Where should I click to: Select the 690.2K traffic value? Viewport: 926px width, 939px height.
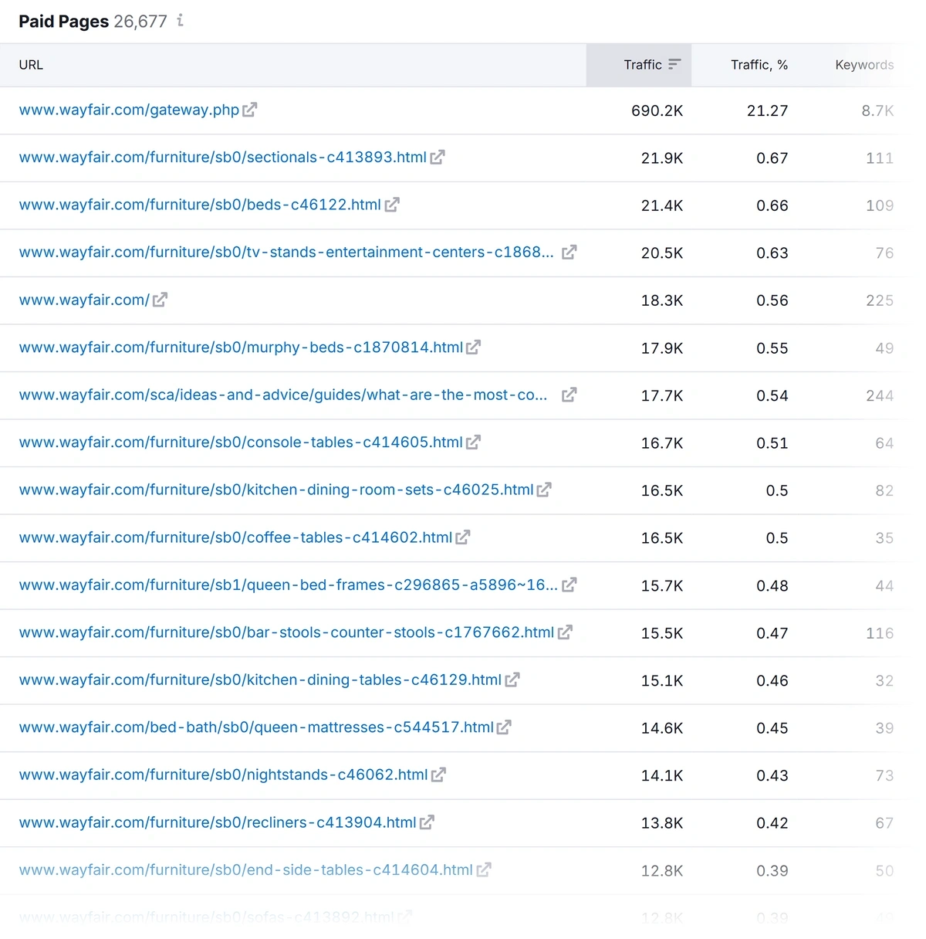pyautogui.click(x=657, y=111)
